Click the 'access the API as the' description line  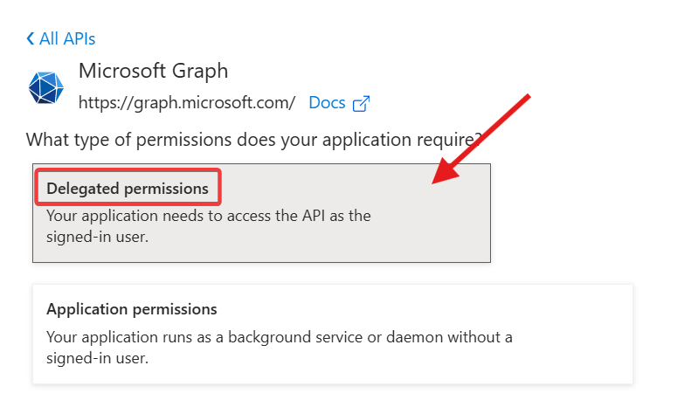click(208, 216)
